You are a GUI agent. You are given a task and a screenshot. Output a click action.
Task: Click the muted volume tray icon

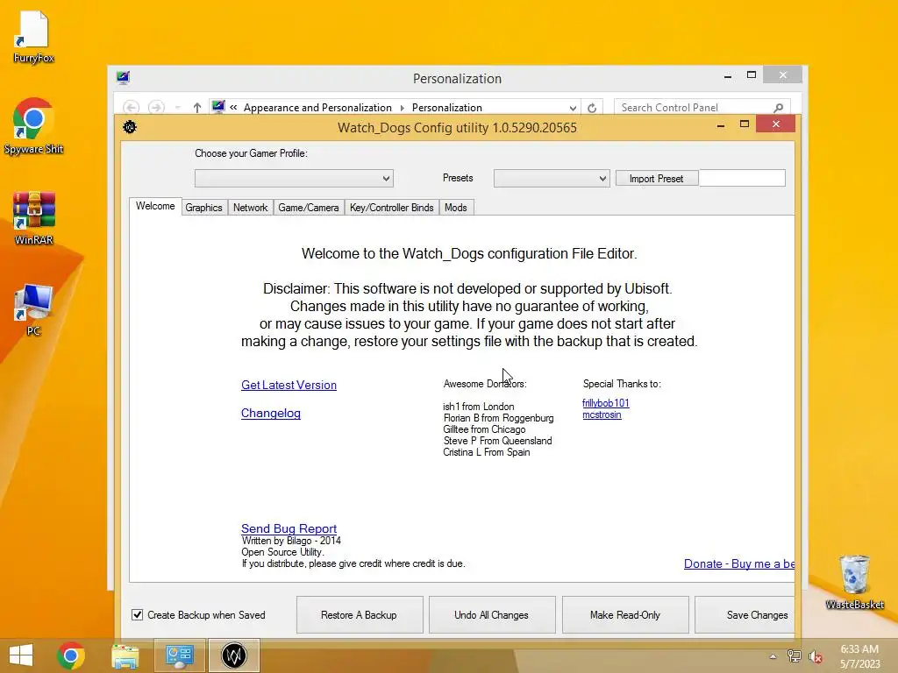point(816,657)
